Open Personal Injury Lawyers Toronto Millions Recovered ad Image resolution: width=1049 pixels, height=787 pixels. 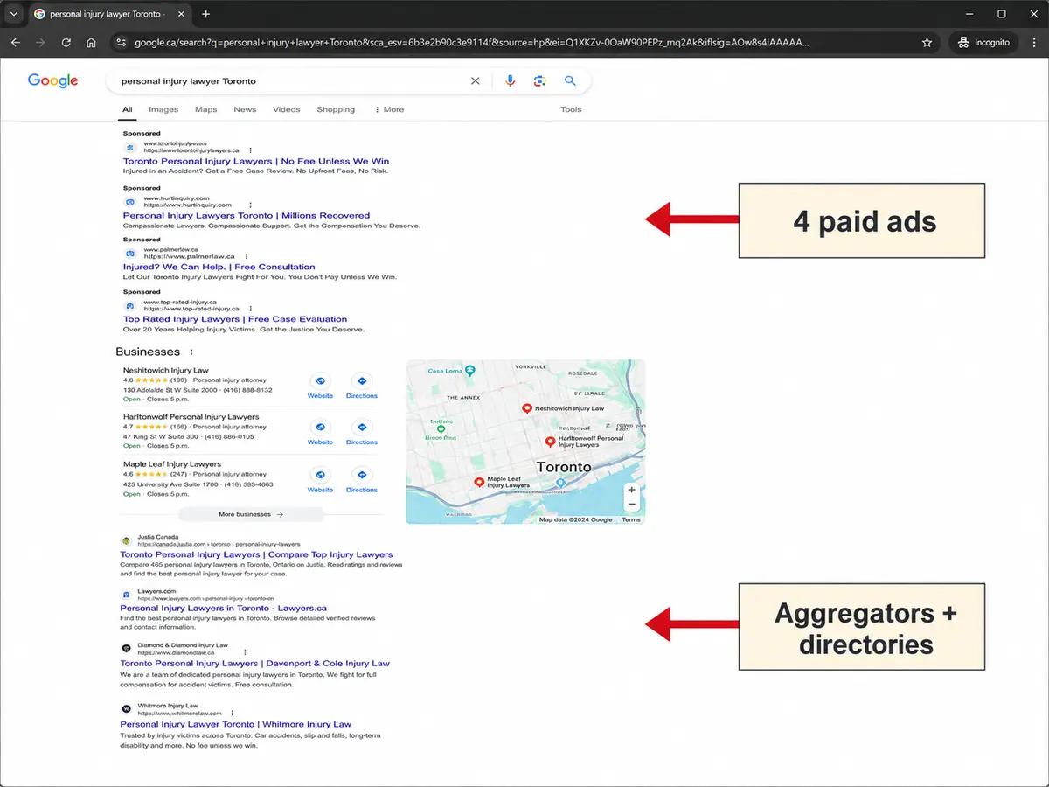pos(247,215)
